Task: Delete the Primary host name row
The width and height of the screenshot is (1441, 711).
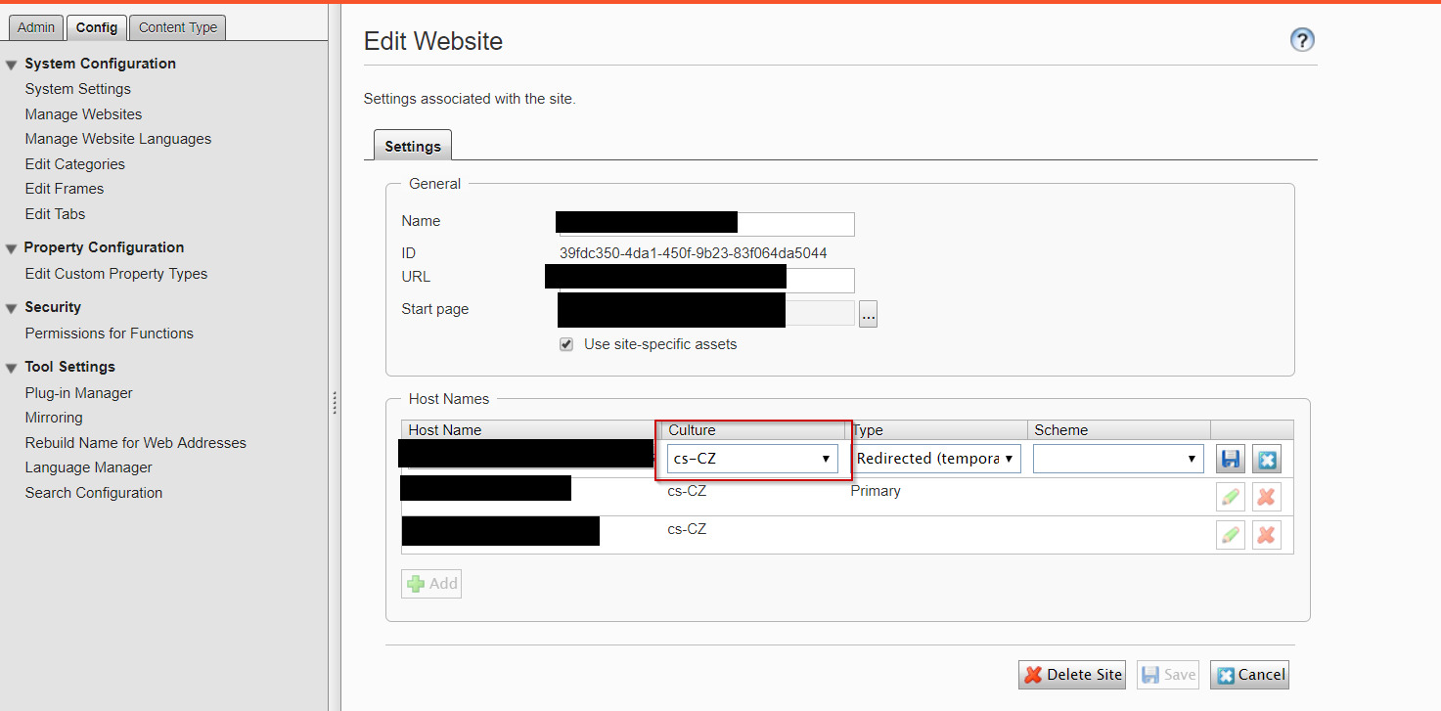Action: coord(1266,497)
